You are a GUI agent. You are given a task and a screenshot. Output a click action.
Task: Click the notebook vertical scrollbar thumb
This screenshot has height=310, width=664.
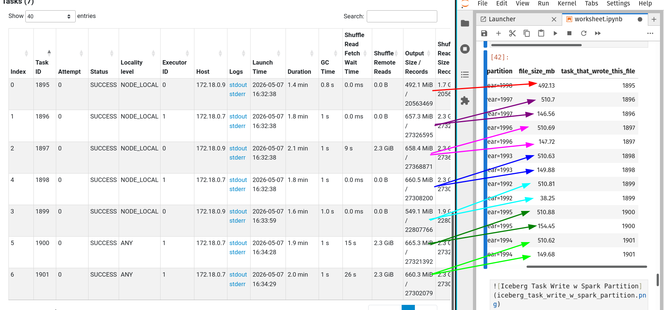pyautogui.click(x=657, y=280)
